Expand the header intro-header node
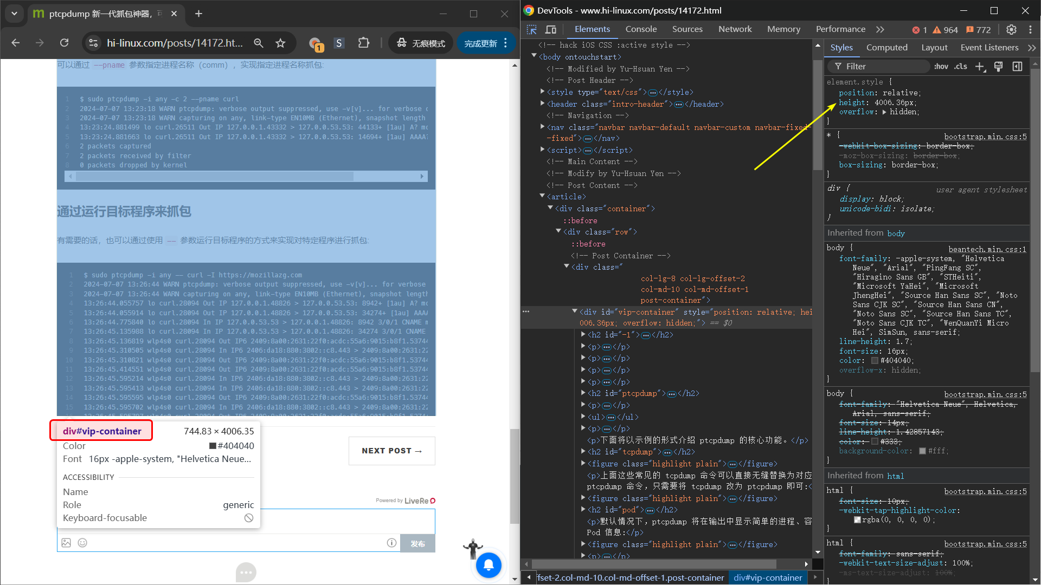This screenshot has height=585, width=1041. coord(542,103)
